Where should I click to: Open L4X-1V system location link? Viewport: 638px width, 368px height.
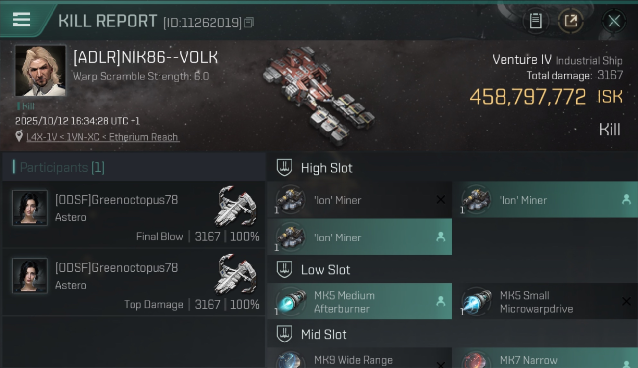[x=103, y=137]
